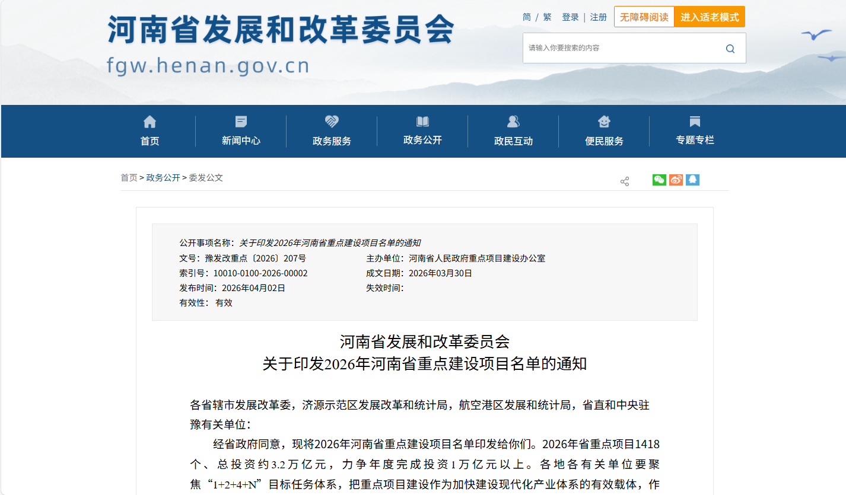Click the 新闻中心 news icon
846x495 pixels.
[241, 122]
